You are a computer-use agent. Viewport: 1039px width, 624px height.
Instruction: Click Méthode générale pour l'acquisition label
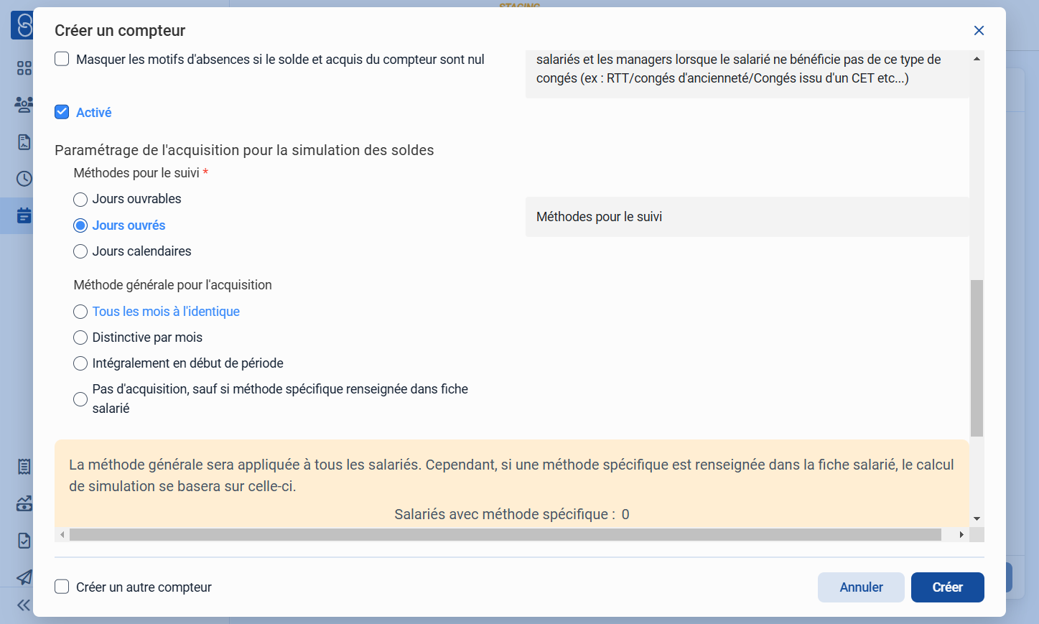[172, 285]
